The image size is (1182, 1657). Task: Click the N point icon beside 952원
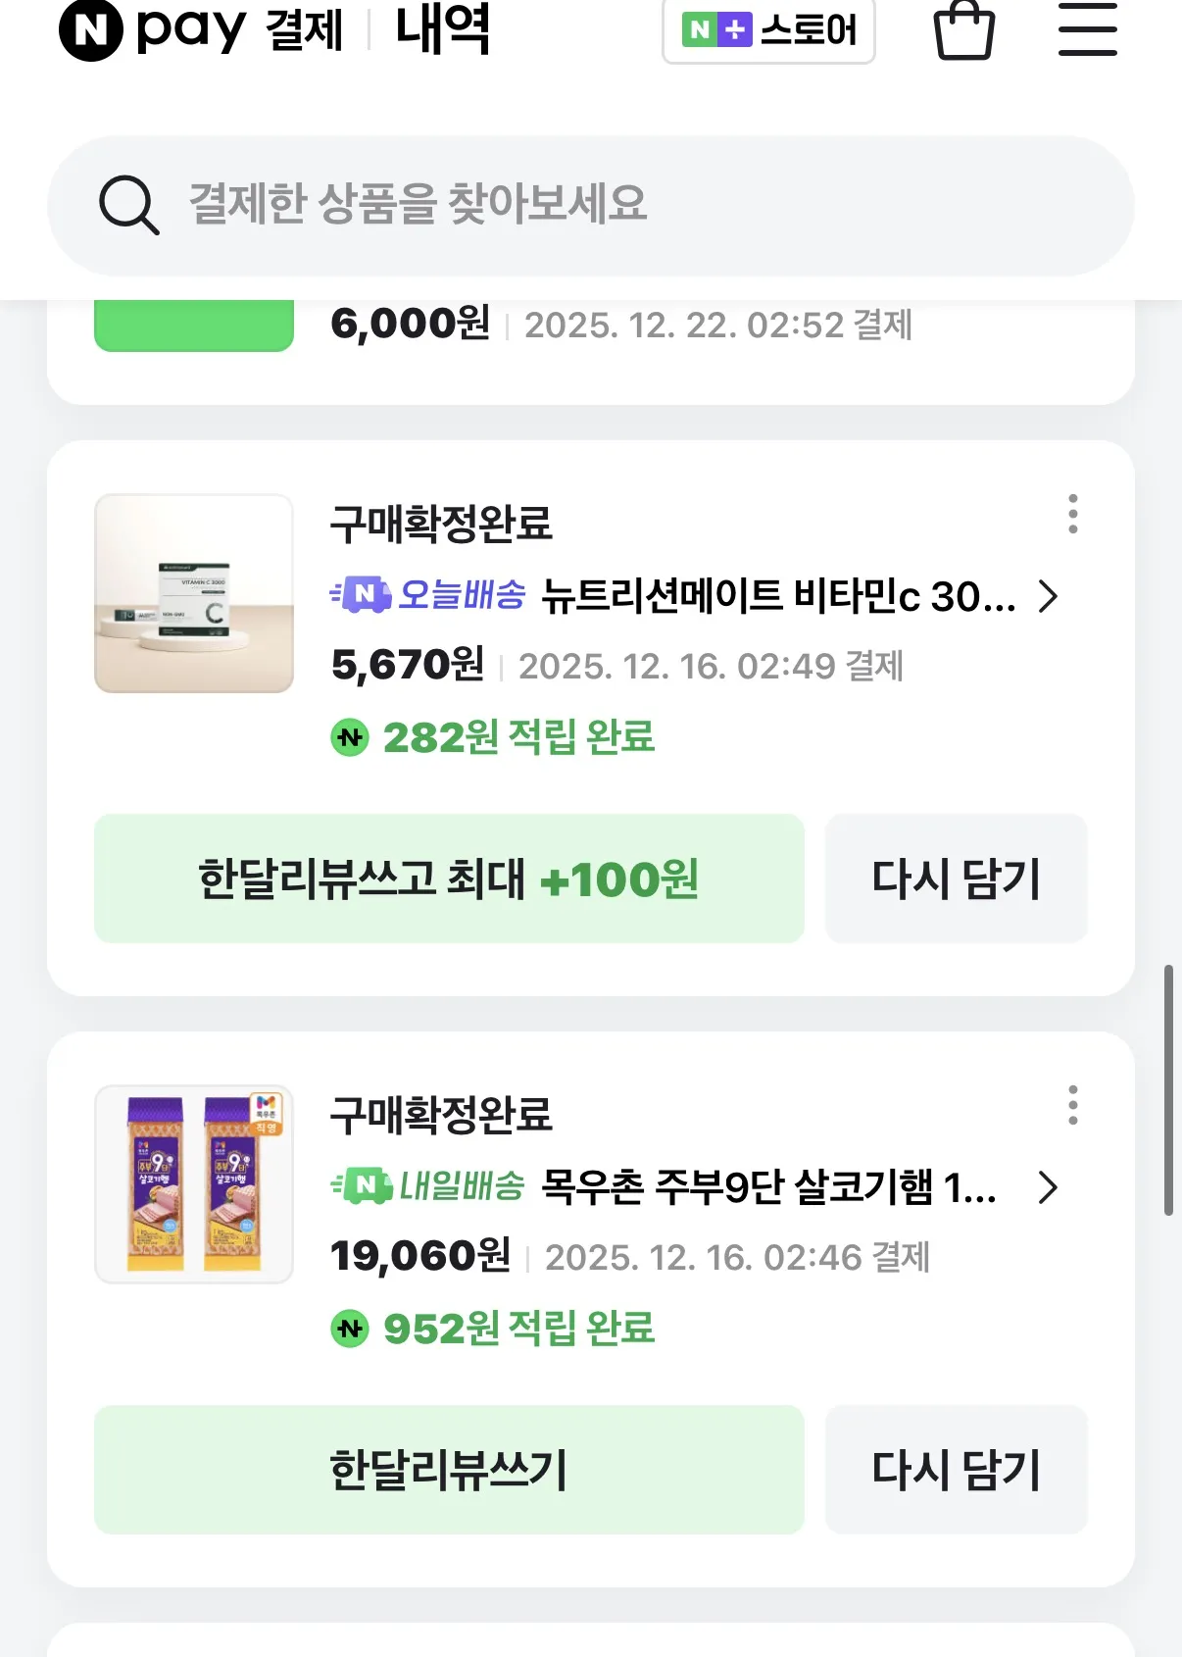pos(350,1329)
